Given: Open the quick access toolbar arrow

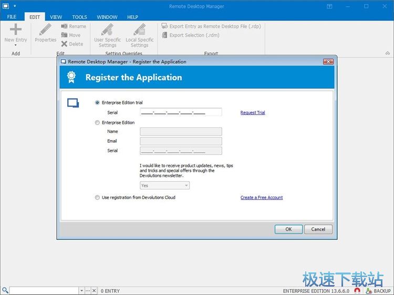Looking at the screenshot, I should pos(15,6).
